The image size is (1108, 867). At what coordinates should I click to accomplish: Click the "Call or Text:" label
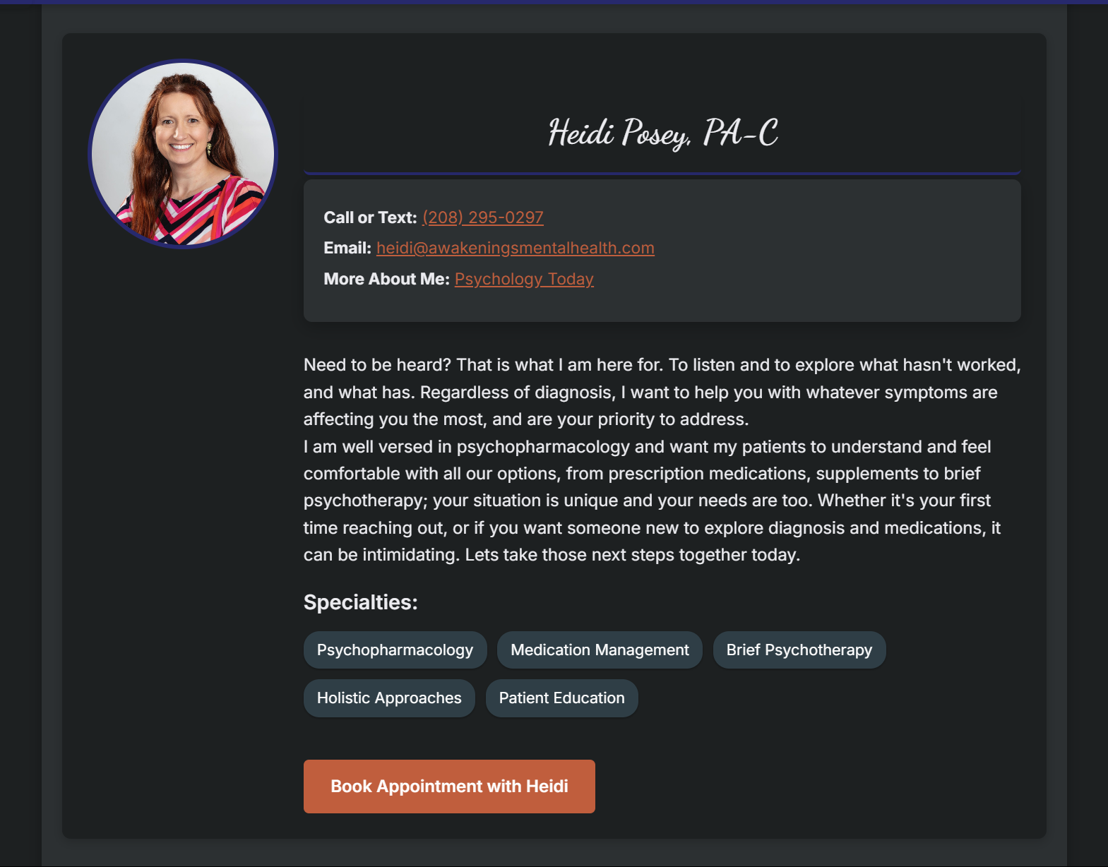tap(370, 217)
